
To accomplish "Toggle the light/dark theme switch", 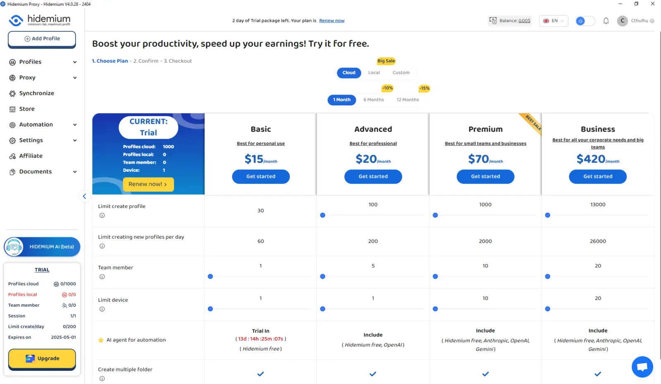I will [x=585, y=21].
